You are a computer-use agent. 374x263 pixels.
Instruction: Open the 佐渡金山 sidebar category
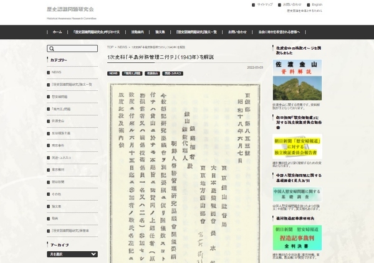[58, 121]
